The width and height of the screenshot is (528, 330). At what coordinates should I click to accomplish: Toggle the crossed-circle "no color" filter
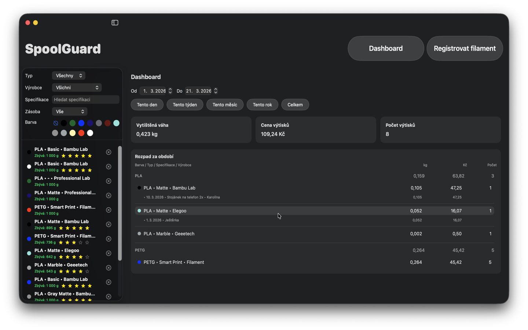pos(55,123)
